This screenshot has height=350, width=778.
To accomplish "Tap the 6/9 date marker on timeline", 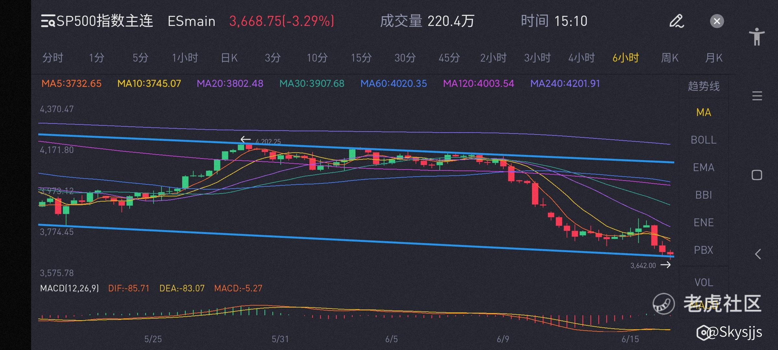I will (503, 339).
